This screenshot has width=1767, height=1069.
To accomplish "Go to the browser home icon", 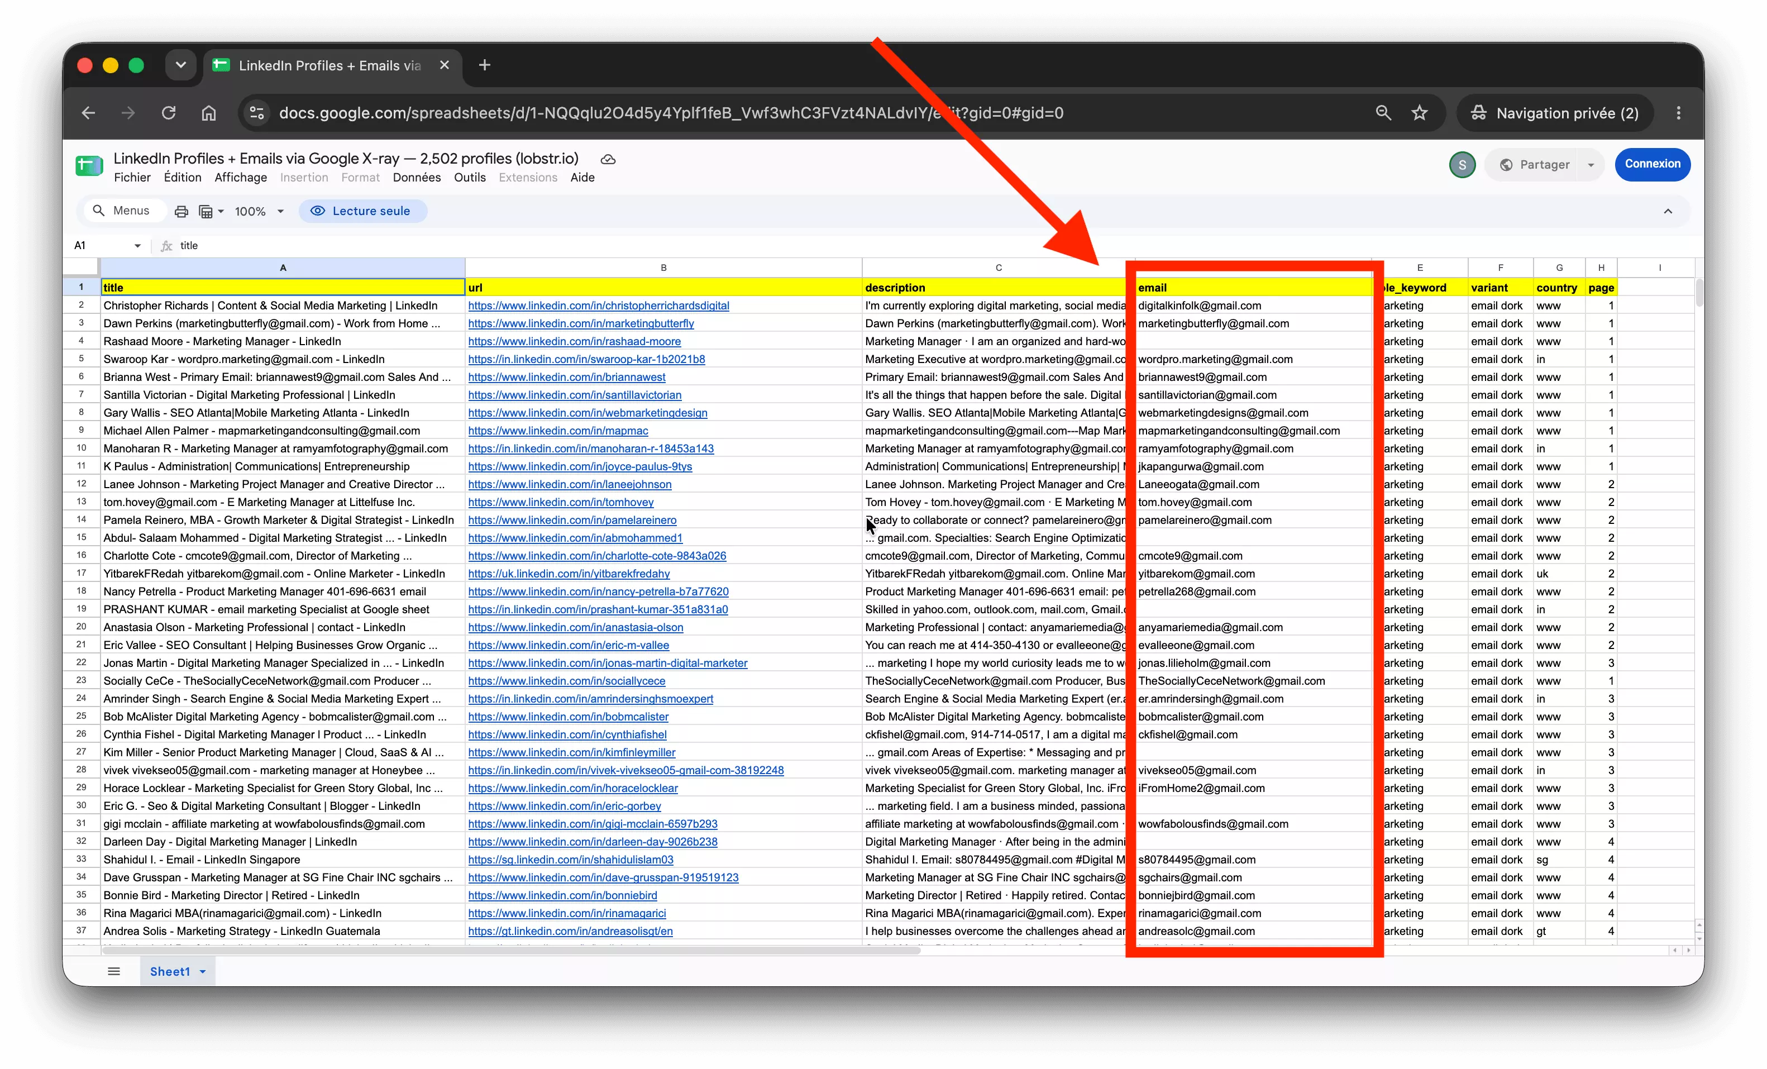I will (x=209, y=113).
